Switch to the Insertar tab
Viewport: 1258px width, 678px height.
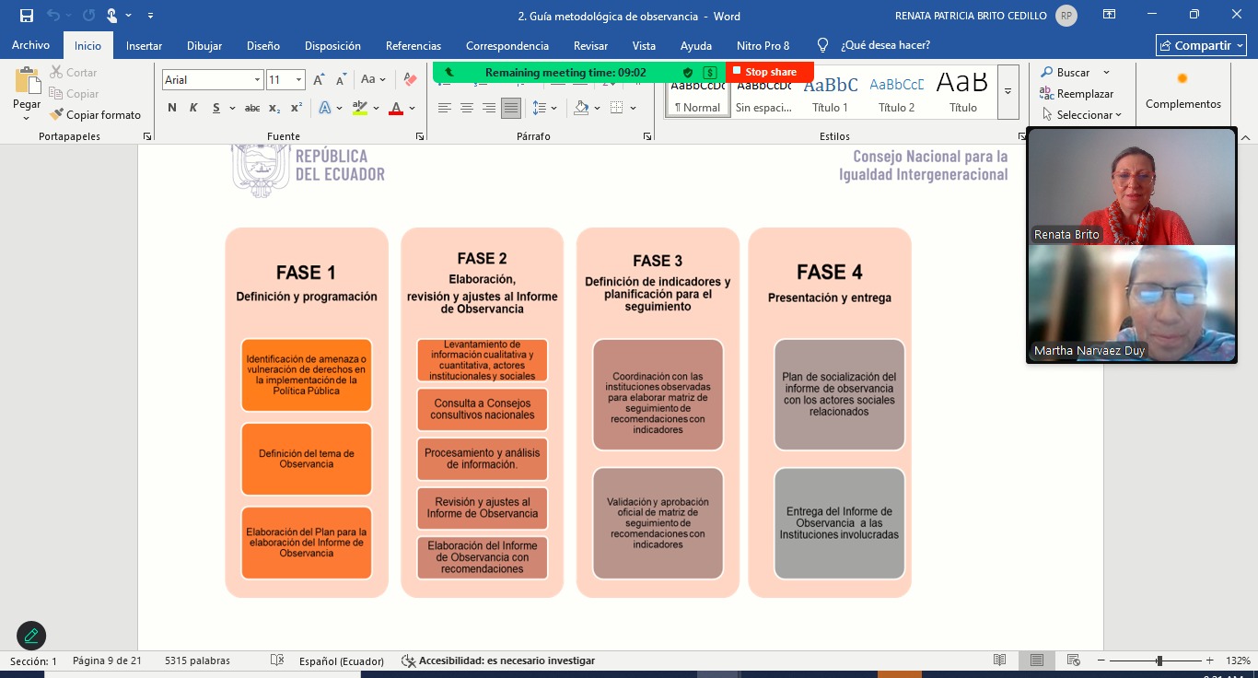pos(144,45)
